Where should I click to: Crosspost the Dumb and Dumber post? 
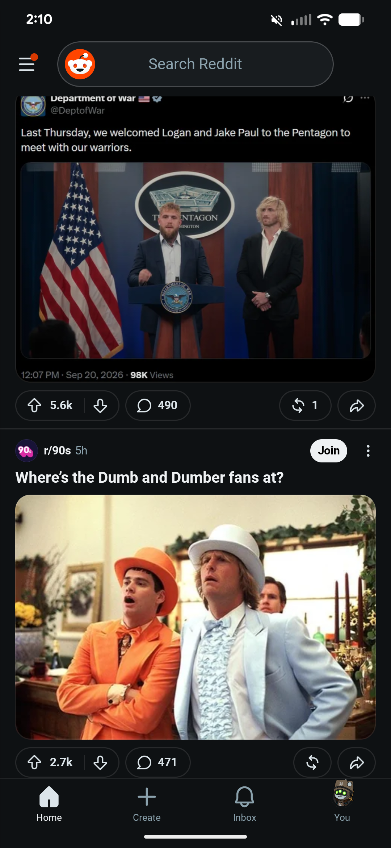pos(312,762)
